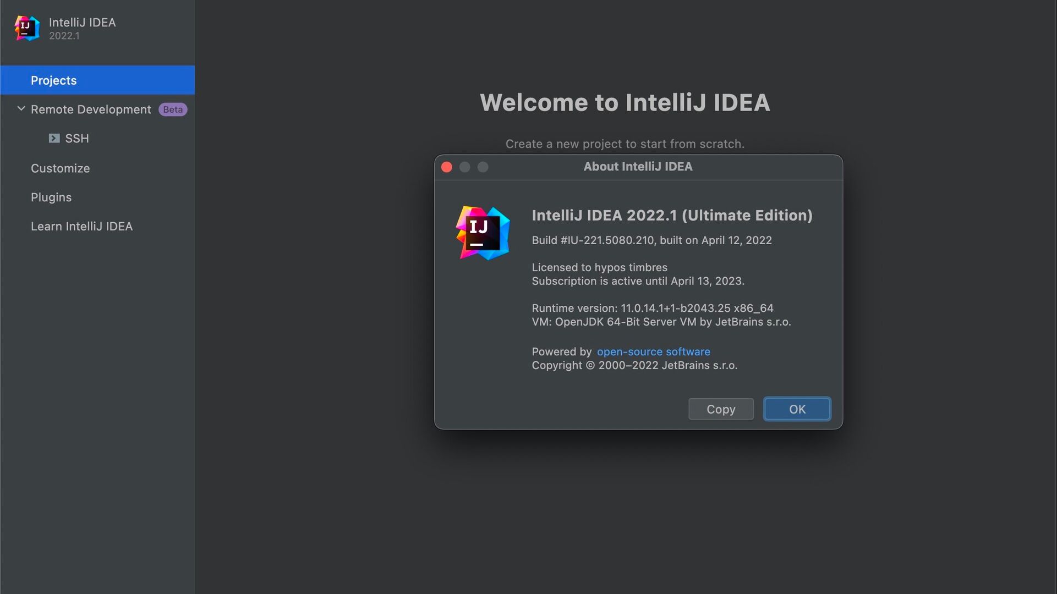Click the 'IntelliJ IDEA' name in sidebar header
Screen dimensions: 1057x594
click(x=83, y=23)
